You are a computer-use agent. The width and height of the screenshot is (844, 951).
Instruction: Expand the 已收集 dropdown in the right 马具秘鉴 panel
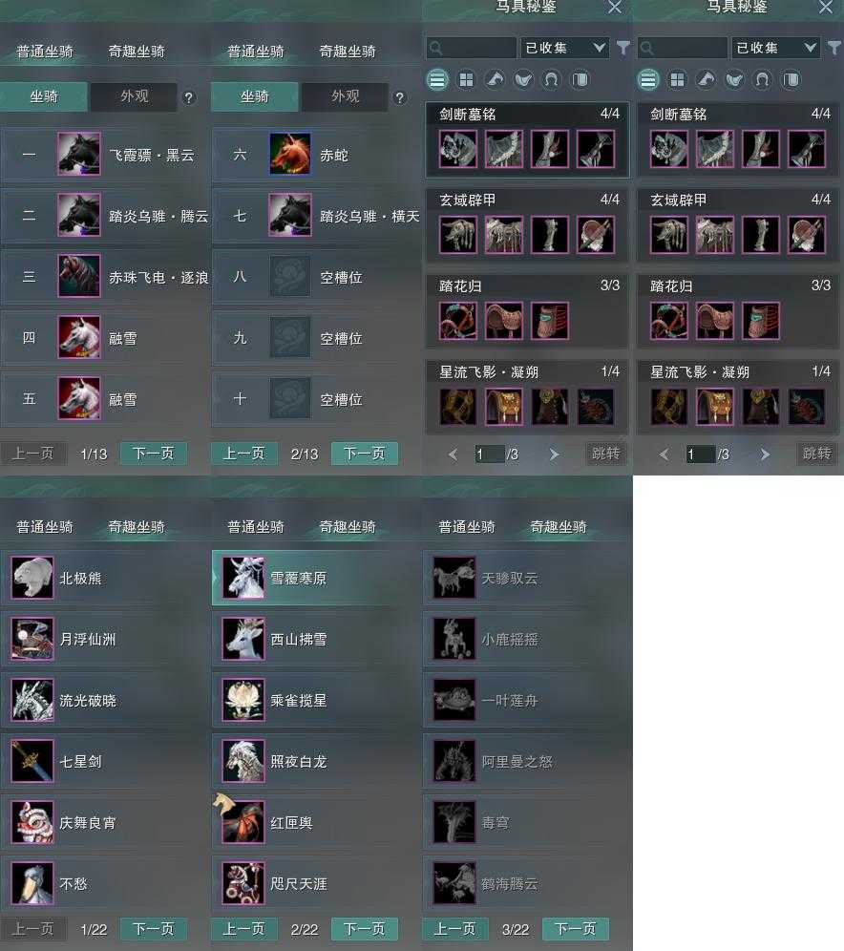click(775, 48)
